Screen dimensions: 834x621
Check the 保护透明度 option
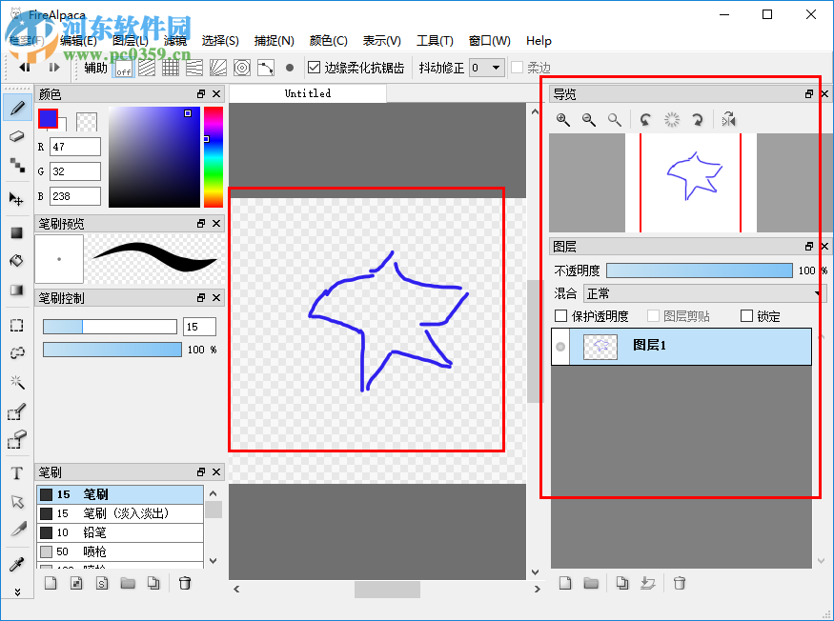(x=561, y=314)
